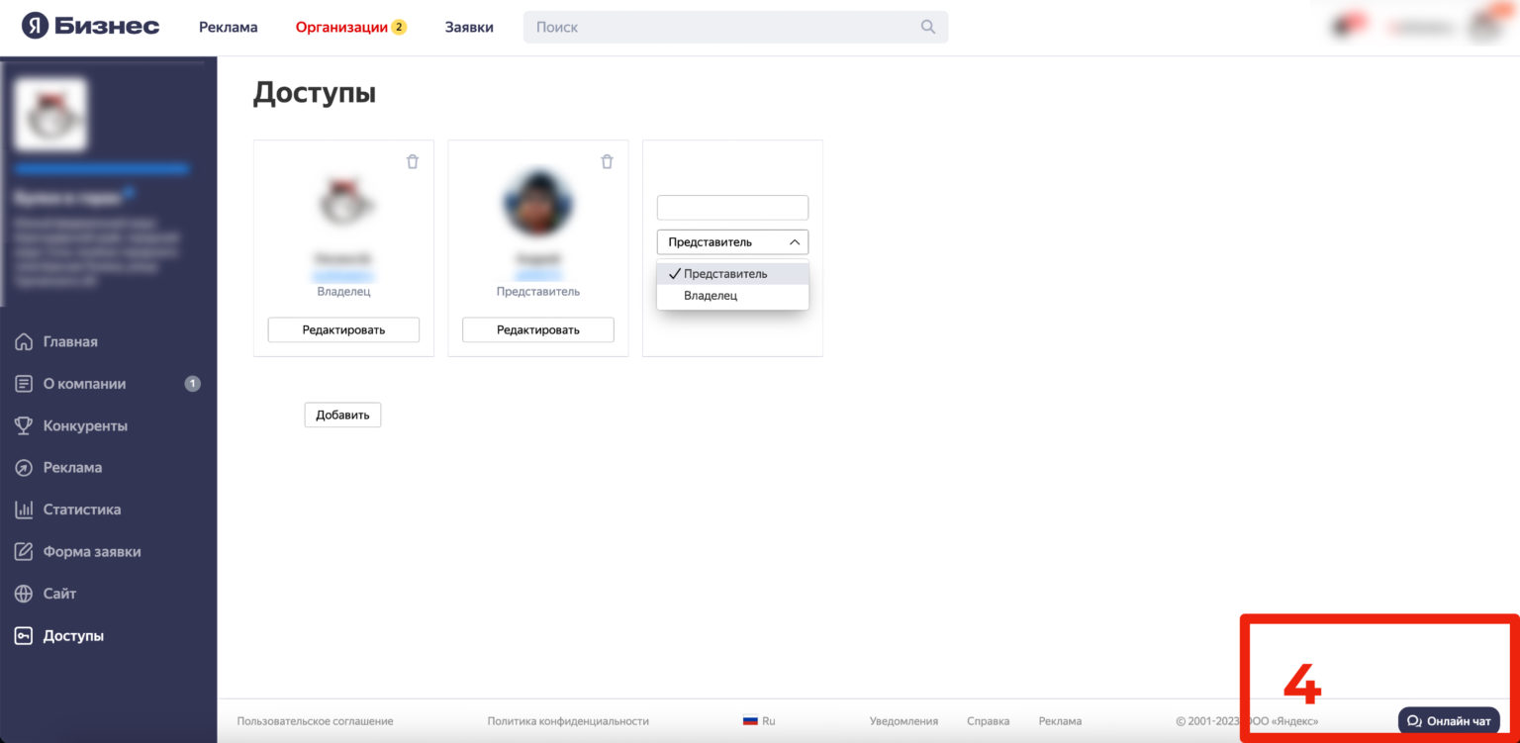This screenshot has height=743, width=1520.
Task: Open the Реклама item in the top navigation
Action: [228, 27]
